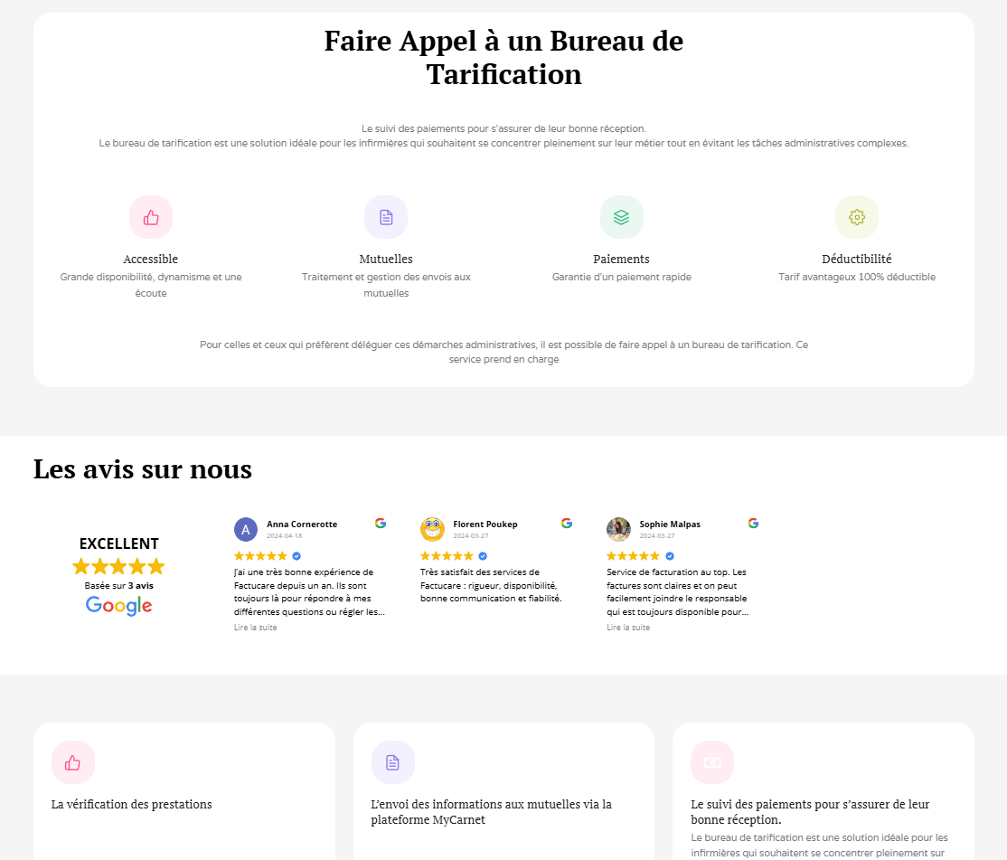
Task: Click Google icon on Anna Cornerotte's review
Action: (x=381, y=523)
